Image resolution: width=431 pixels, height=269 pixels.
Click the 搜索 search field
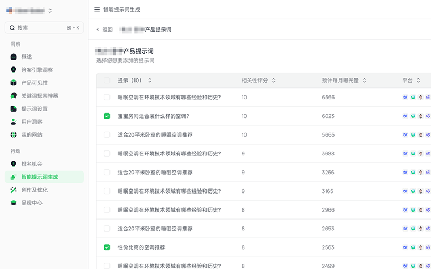pos(44,27)
